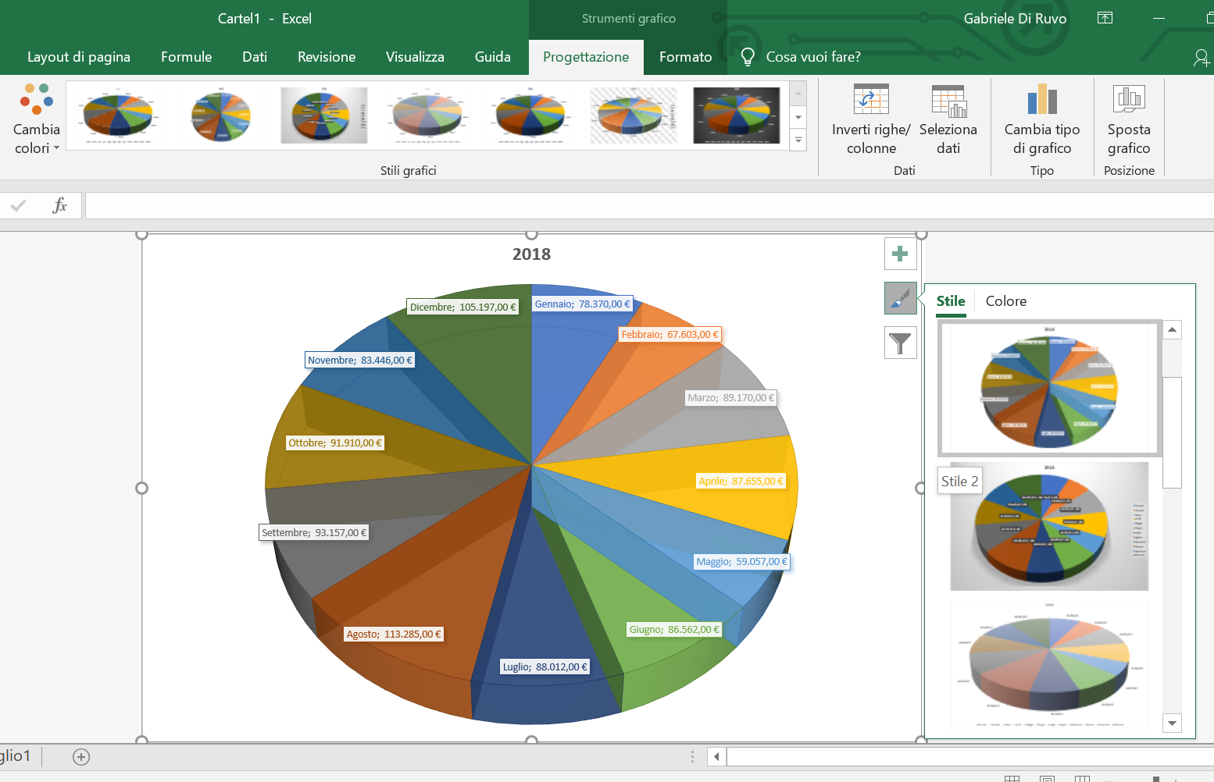Open the Formato ribbon tab
This screenshot has width=1214, height=782.
coord(685,57)
